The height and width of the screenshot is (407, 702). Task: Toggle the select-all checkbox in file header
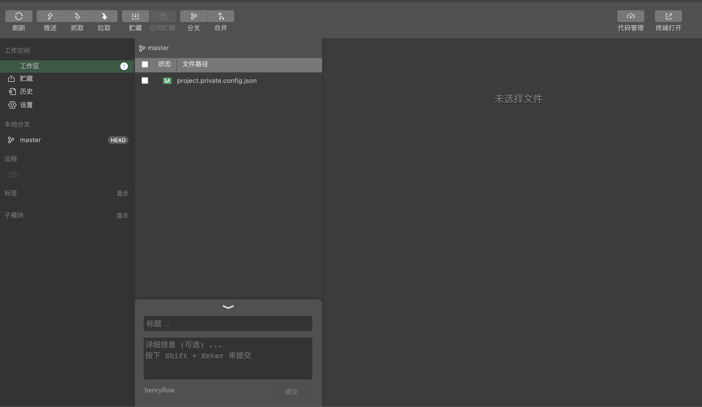coord(145,64)
